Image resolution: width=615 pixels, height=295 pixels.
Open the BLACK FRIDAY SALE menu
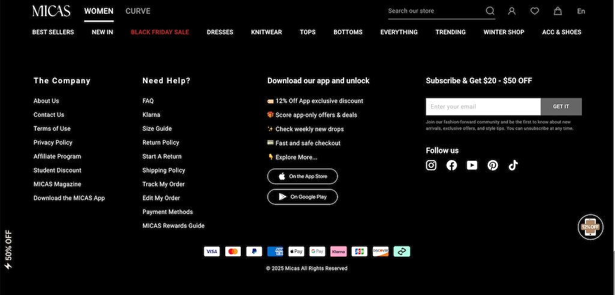pyautogui.click(x=160, y=32)
